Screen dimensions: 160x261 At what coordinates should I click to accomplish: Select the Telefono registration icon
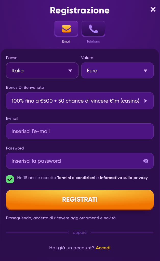[x=93, y=29]
